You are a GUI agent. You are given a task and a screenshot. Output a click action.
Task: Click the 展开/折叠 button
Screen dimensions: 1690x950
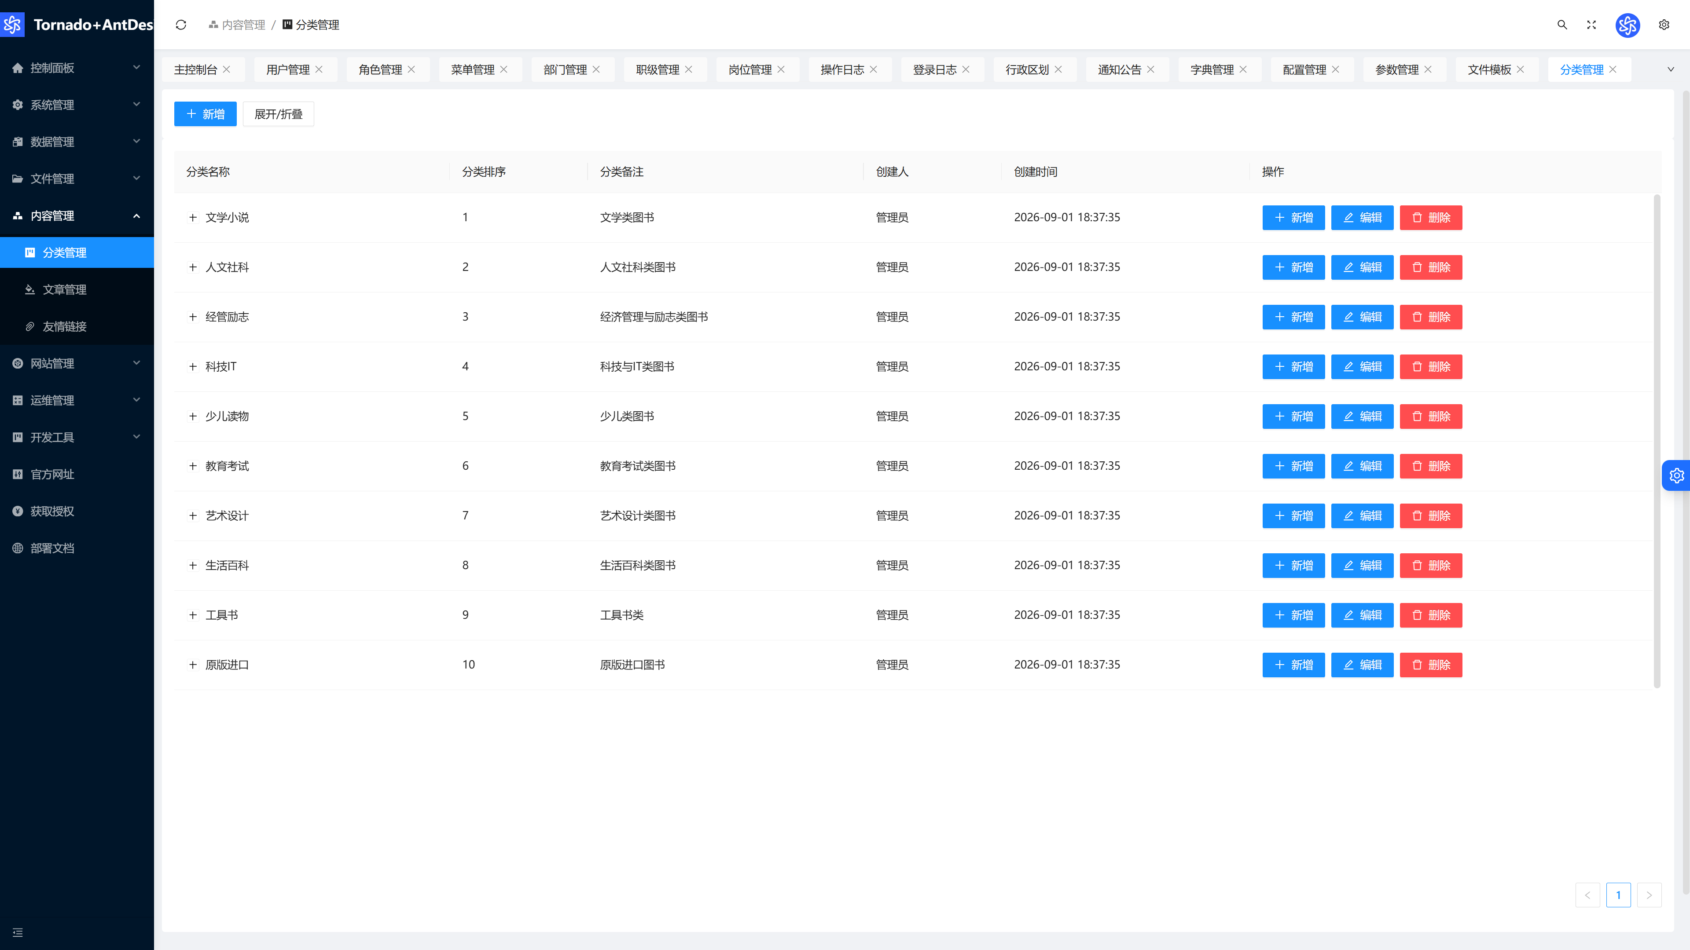[278, 114]
